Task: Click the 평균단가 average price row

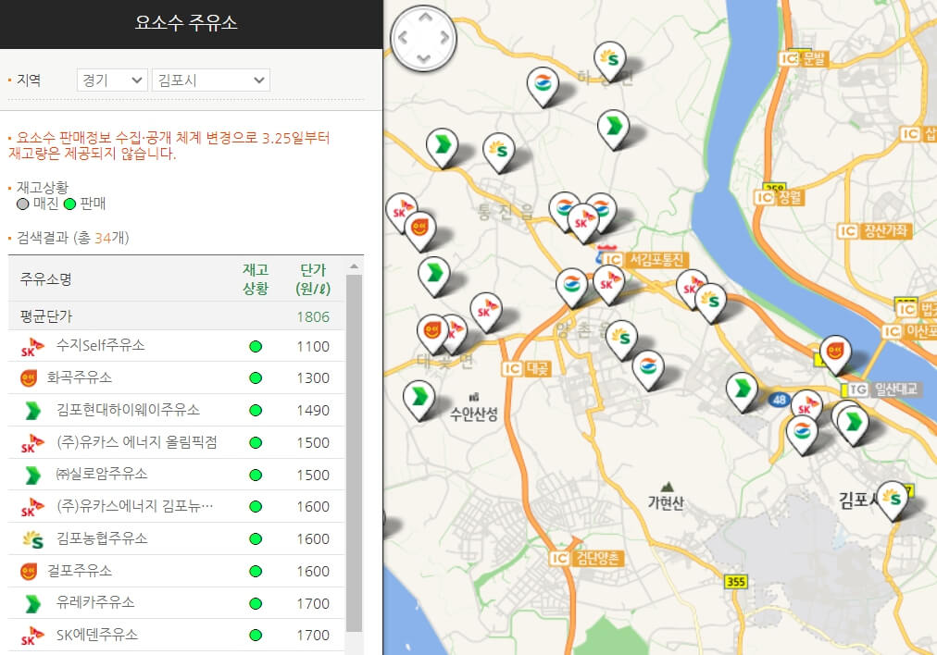Action: click(93, 315)
